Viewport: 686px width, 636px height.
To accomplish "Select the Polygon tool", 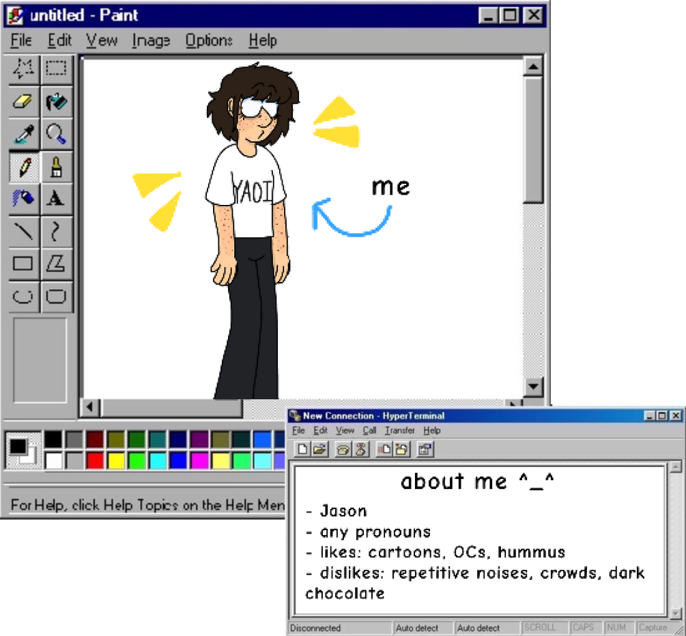I will pos(56,264).
